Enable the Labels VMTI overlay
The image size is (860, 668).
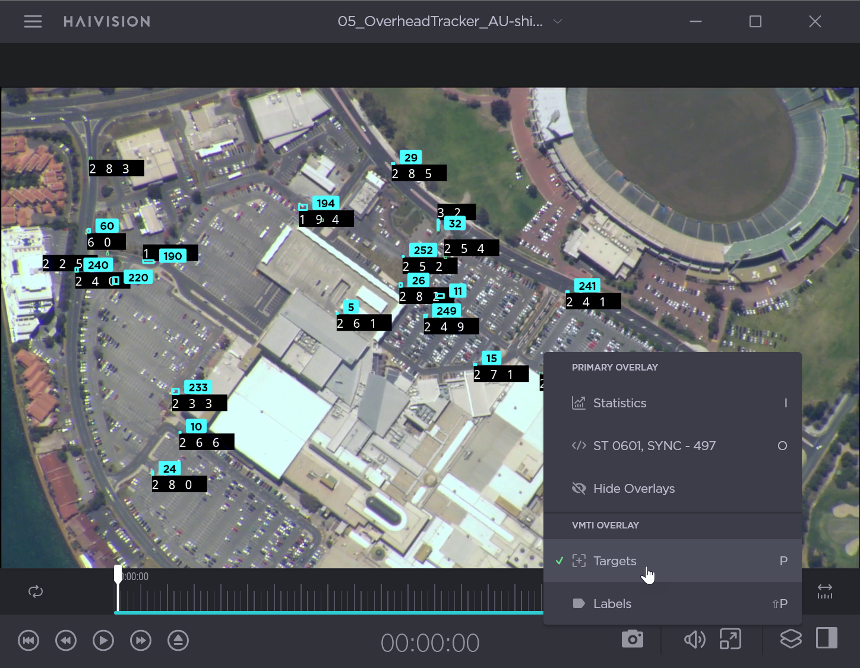[x=612, y=604]
